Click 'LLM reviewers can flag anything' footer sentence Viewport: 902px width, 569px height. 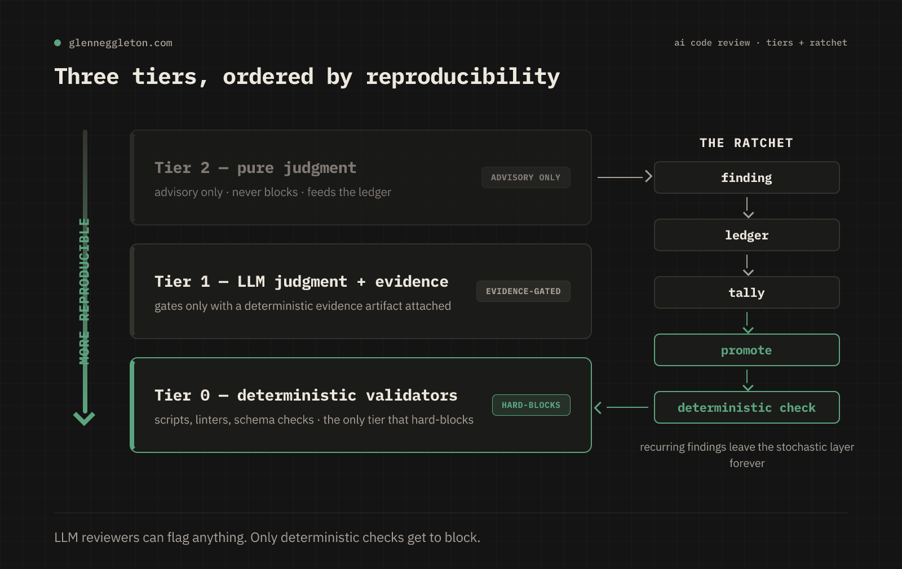pos(267,537)
